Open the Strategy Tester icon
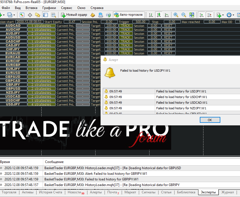This screenshot has width=240, height=197. [53, 15]
